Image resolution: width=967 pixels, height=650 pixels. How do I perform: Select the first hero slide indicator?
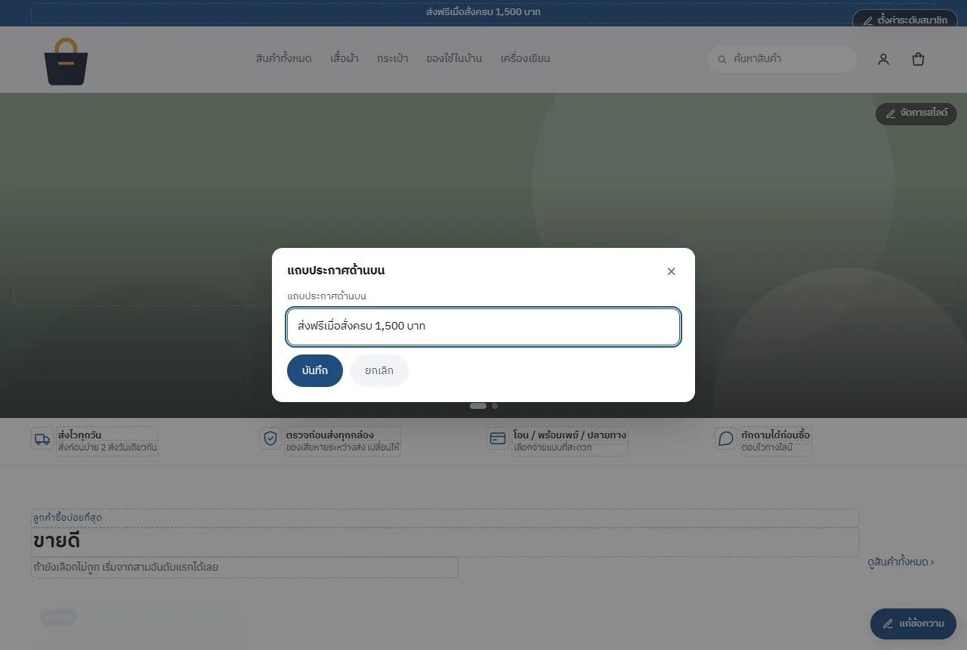point(478,406)
